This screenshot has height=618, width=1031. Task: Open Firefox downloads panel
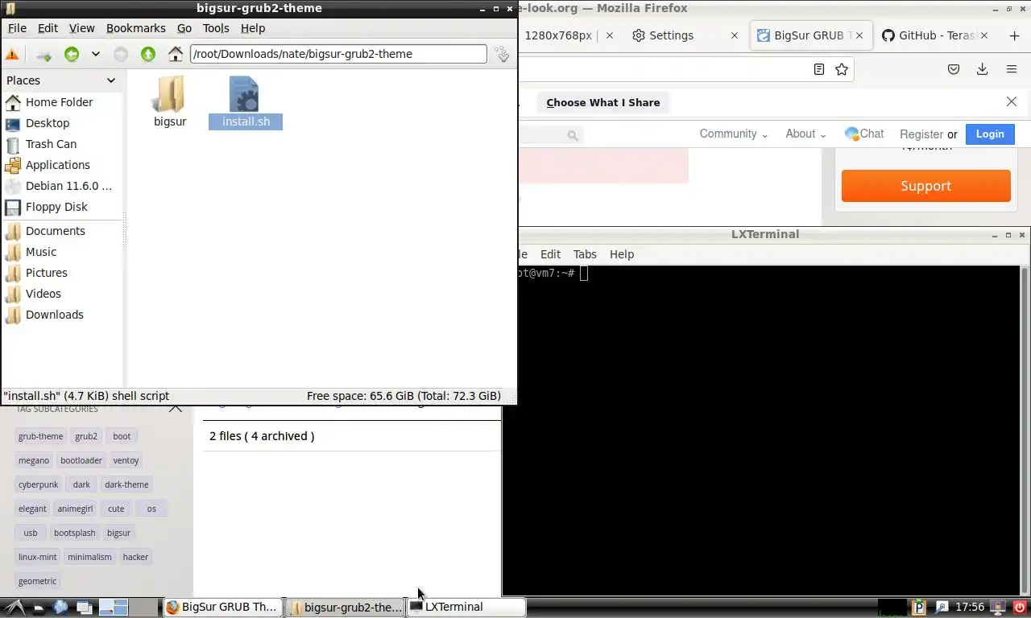(x=982, y=69)
